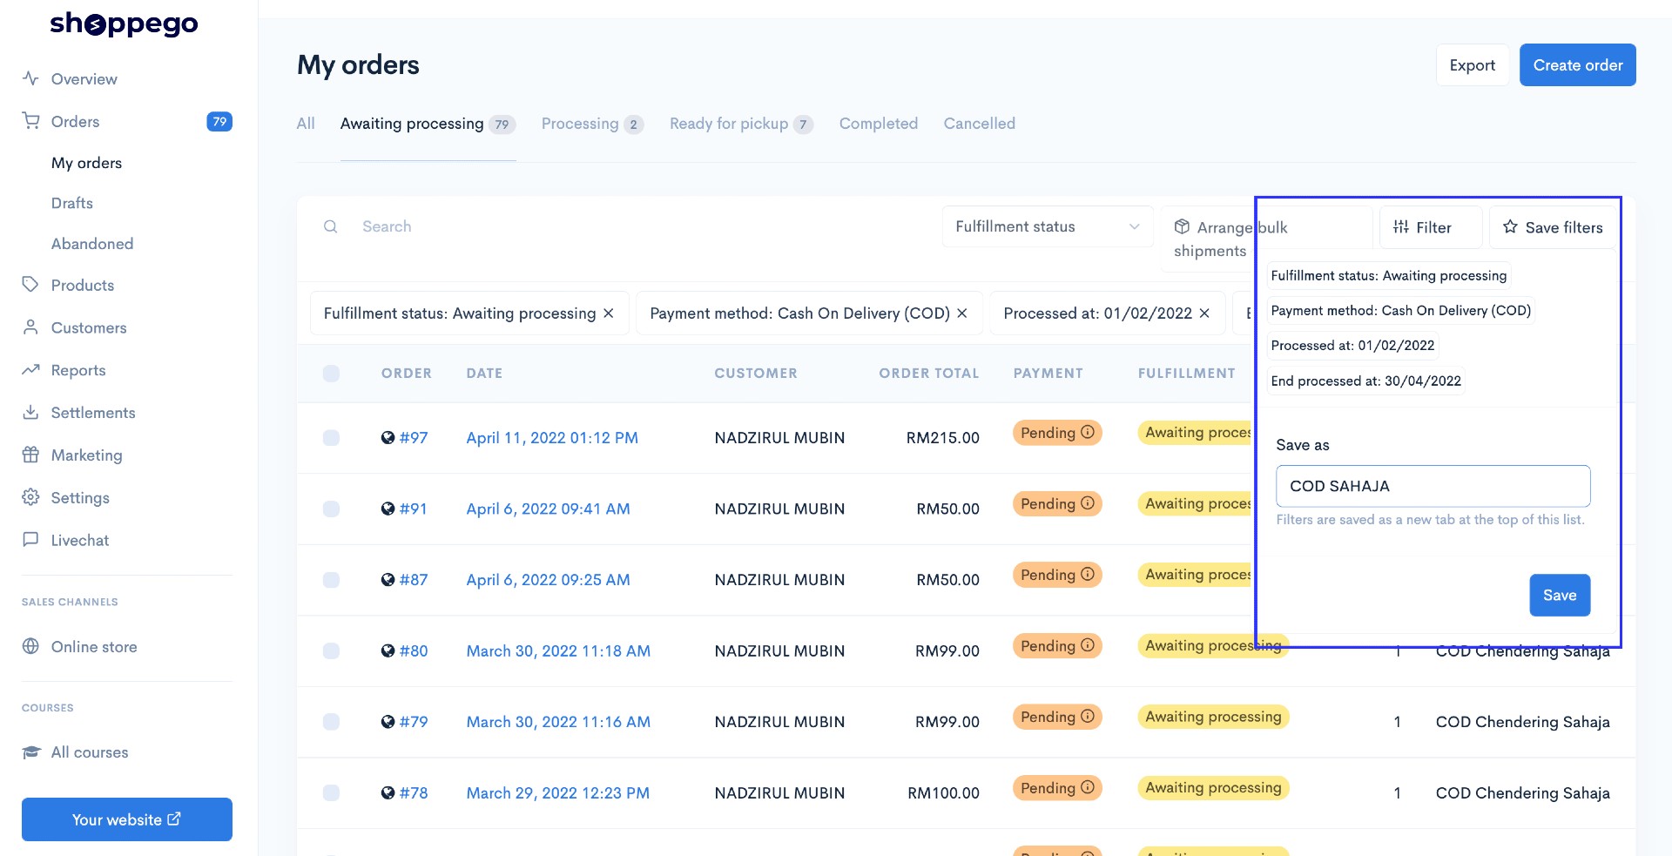Open the Filter options panel
1672x856 pixels.
[1431, 227]
